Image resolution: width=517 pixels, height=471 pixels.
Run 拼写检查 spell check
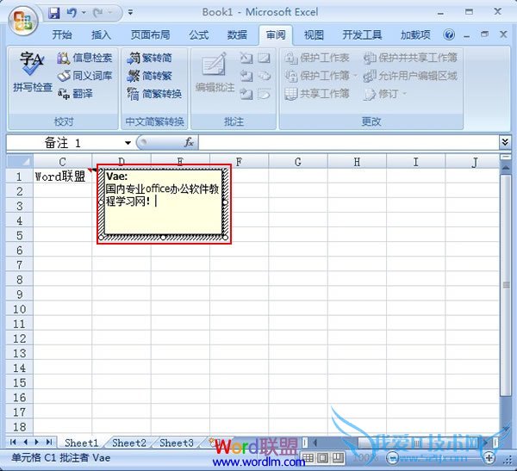tap(33, 71)
